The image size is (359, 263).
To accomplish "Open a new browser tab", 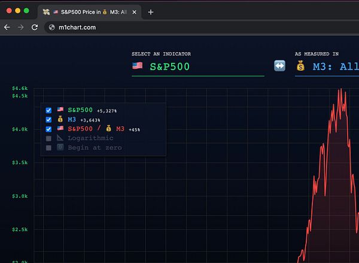I will (150, 12).
